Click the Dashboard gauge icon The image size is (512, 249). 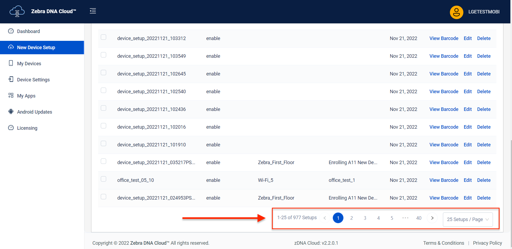coord(11,31)
